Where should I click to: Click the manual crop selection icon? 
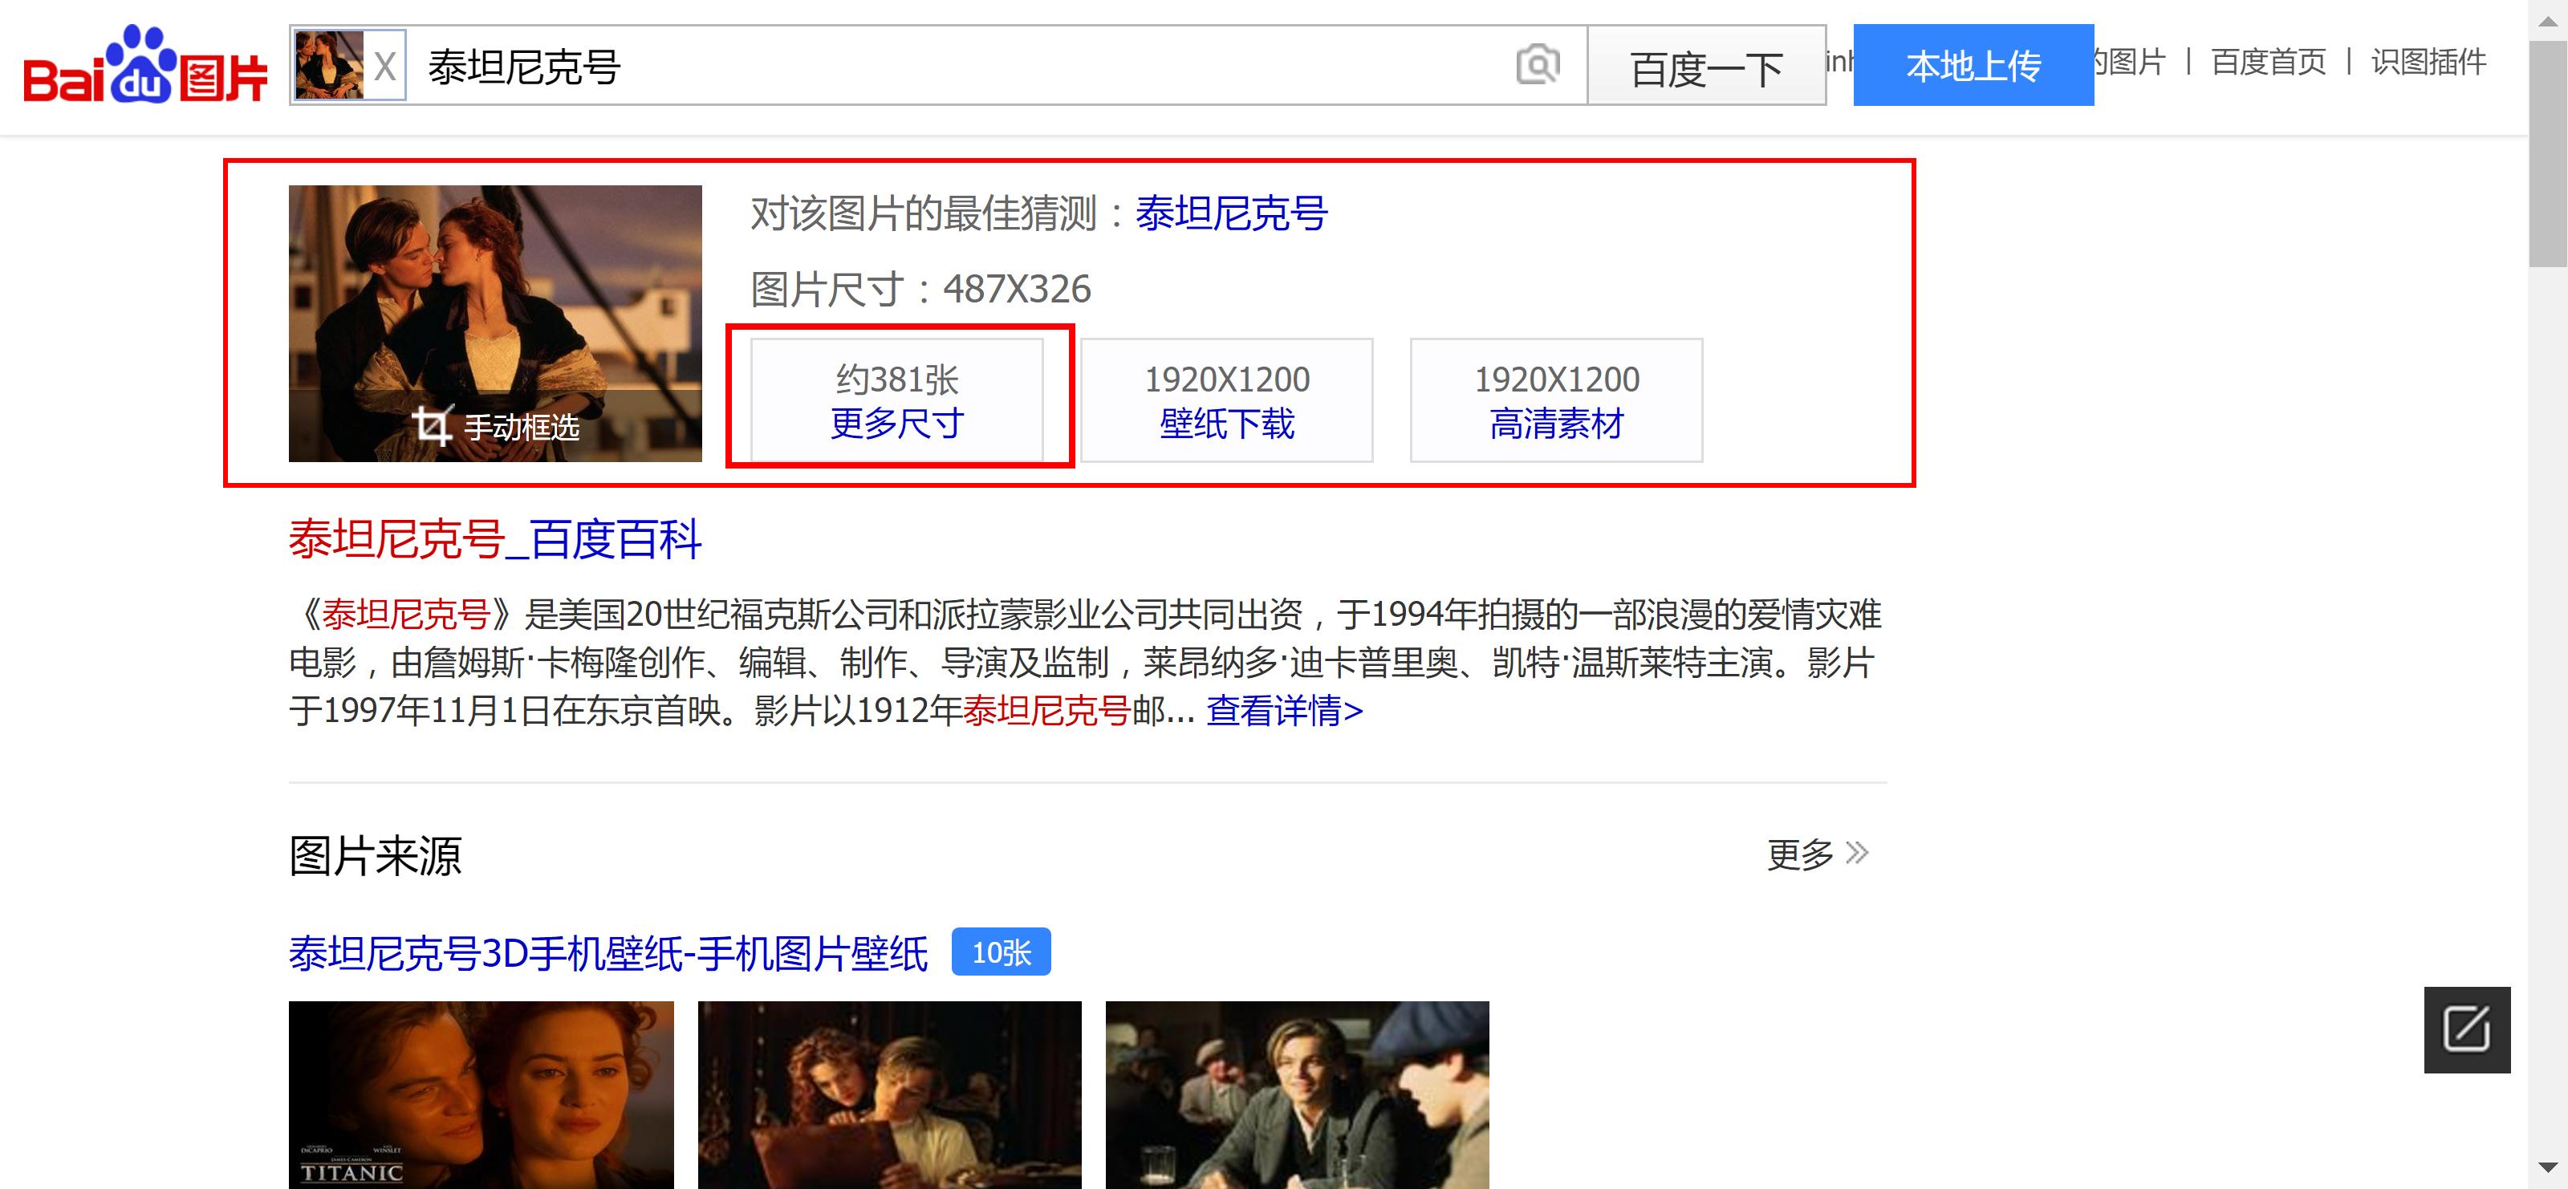click(433, 425)
